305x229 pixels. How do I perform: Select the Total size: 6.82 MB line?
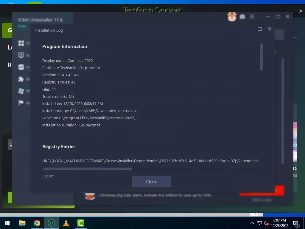58,96
